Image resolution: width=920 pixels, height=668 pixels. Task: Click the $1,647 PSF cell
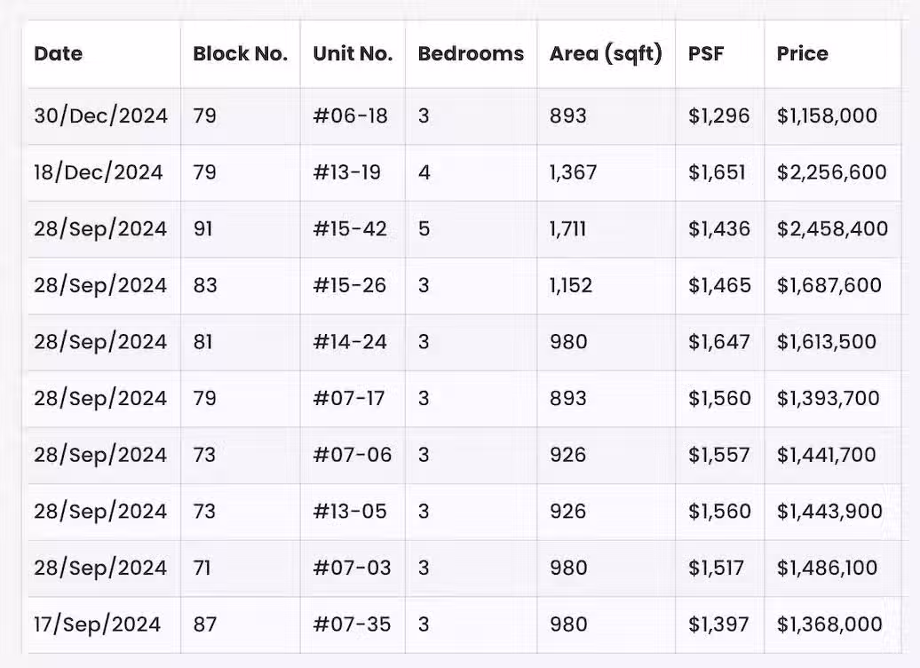pyautogui.click(x=718, y=342)
